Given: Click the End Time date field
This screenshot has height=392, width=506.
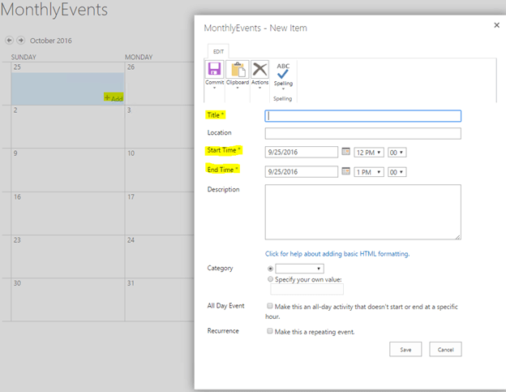Looking at the screenshot, I should click(302, 172).
